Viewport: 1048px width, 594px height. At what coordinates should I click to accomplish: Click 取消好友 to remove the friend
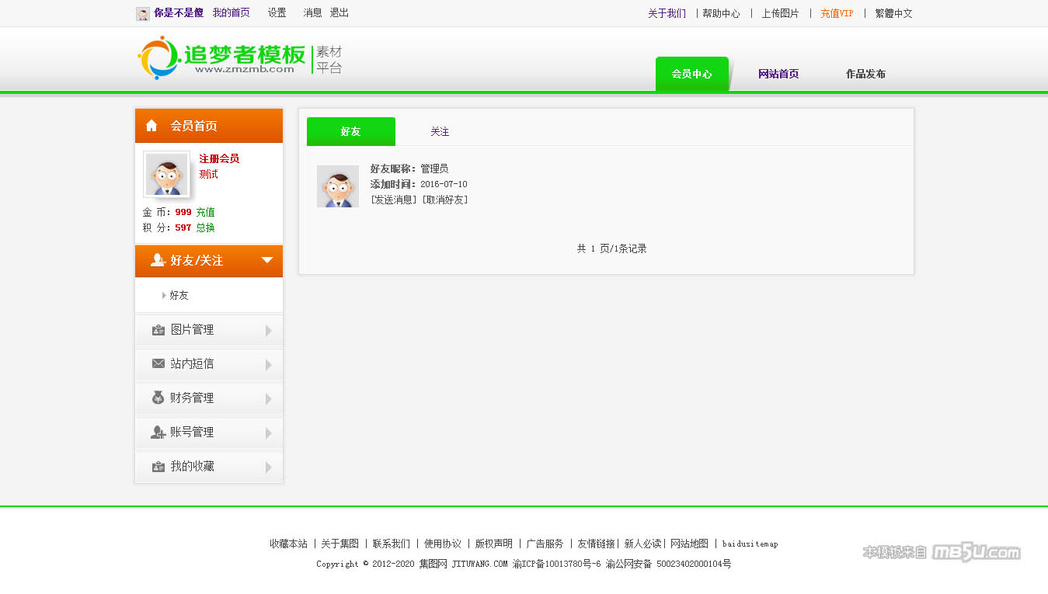point(445,200)
